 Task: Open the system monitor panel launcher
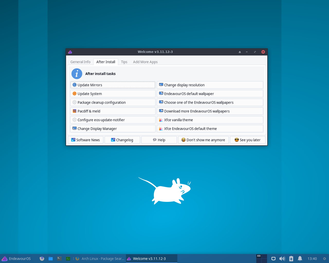[x=68, y=259]
